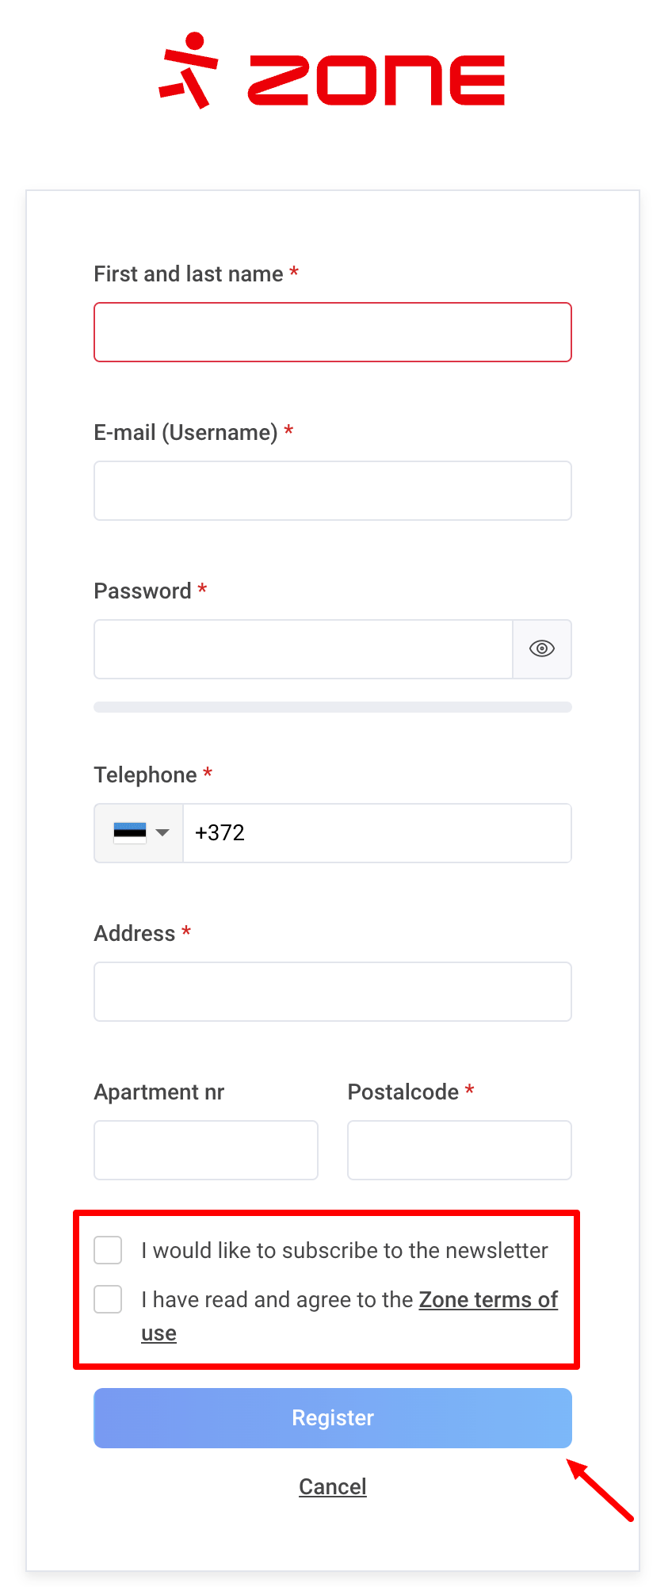672x1587 pixels.
Task: Click the Apartment nr input box
Action: [x=206, y=1150]
